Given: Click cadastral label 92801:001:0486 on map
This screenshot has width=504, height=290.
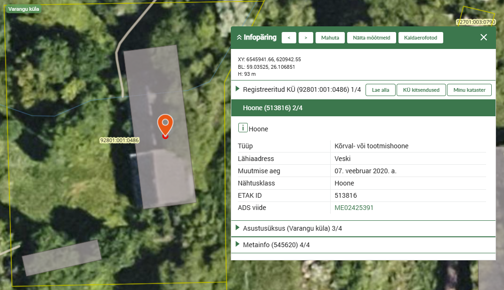Looking at the screenshot, I should pyautogui.click(x=119, y=140).
